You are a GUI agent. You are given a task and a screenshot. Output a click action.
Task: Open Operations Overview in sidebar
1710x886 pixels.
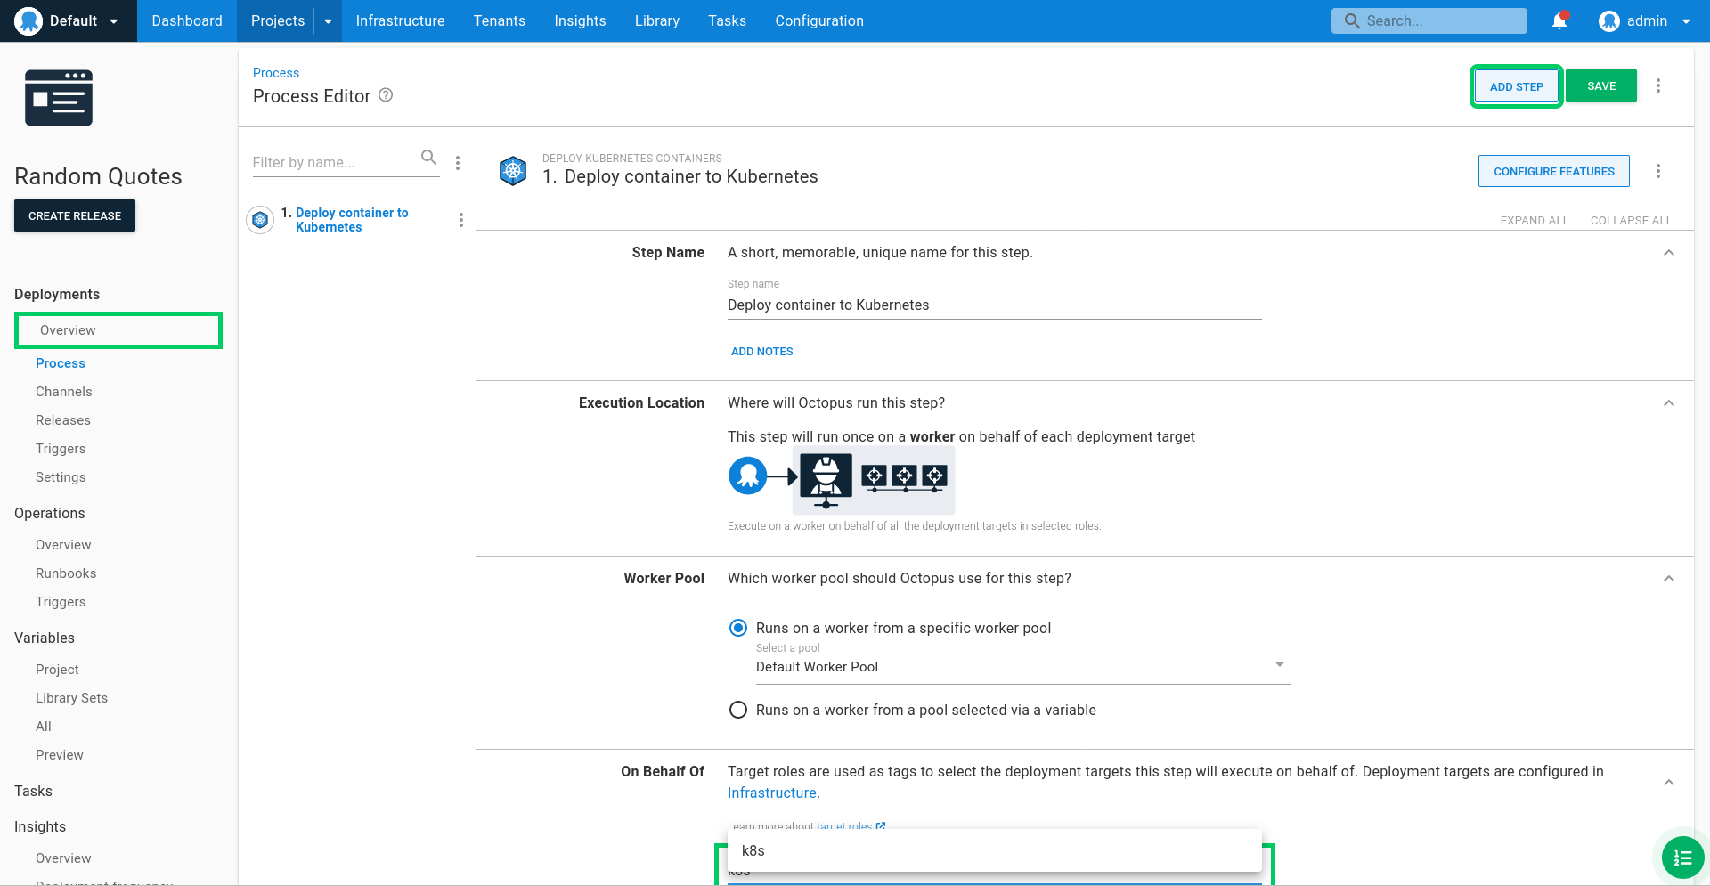pyautogui.click(x=63, y=545)
